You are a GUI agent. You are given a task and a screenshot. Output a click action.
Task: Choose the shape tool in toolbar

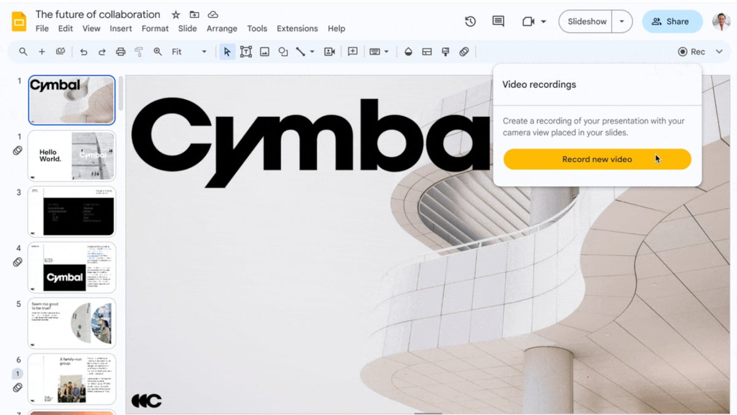tap(283, 52)
